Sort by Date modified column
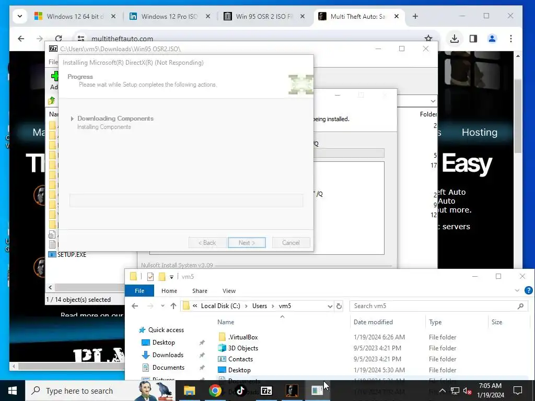Screen dimensions: 535x401 tap(373, 322)
